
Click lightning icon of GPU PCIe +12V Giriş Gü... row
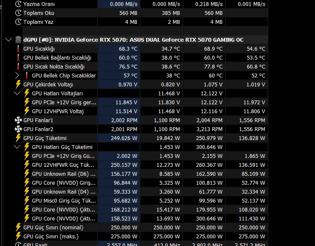27,156
